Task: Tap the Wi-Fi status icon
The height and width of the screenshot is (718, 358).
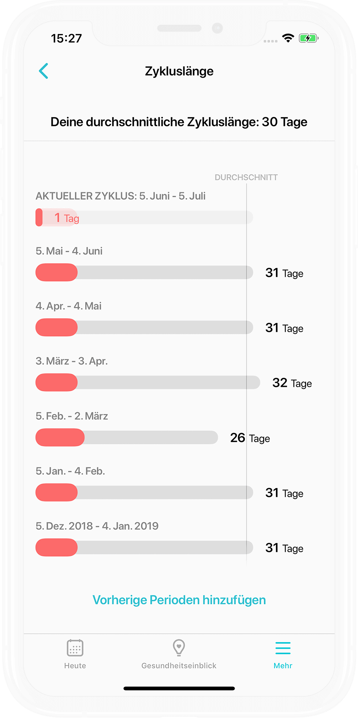Action: (x=288, y=38)
